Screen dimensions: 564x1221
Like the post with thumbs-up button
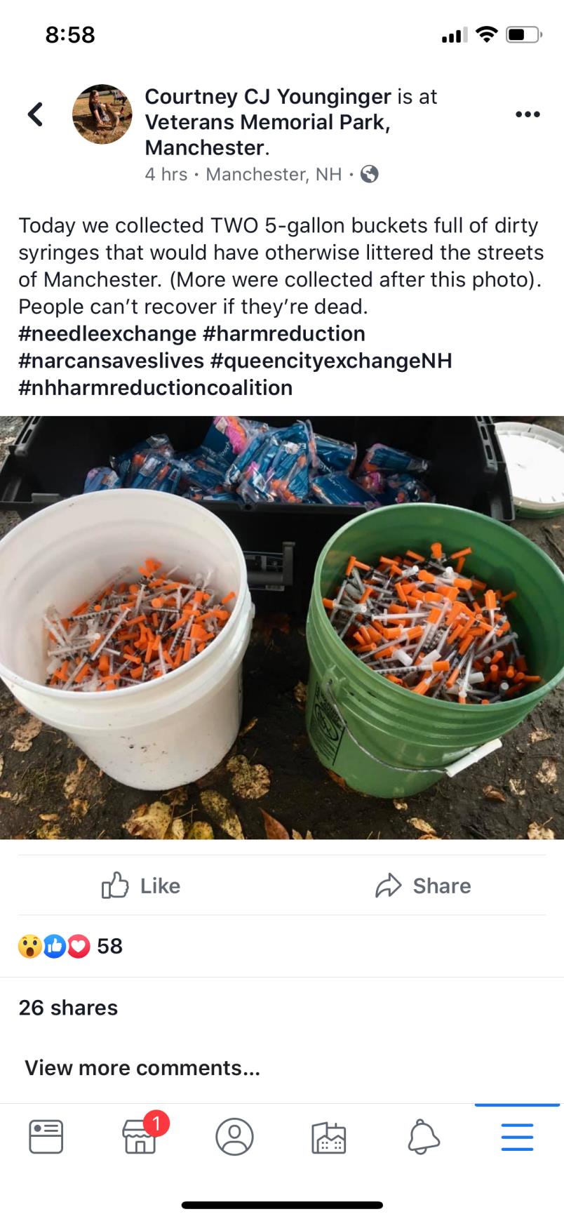click(x=141, y=886)
